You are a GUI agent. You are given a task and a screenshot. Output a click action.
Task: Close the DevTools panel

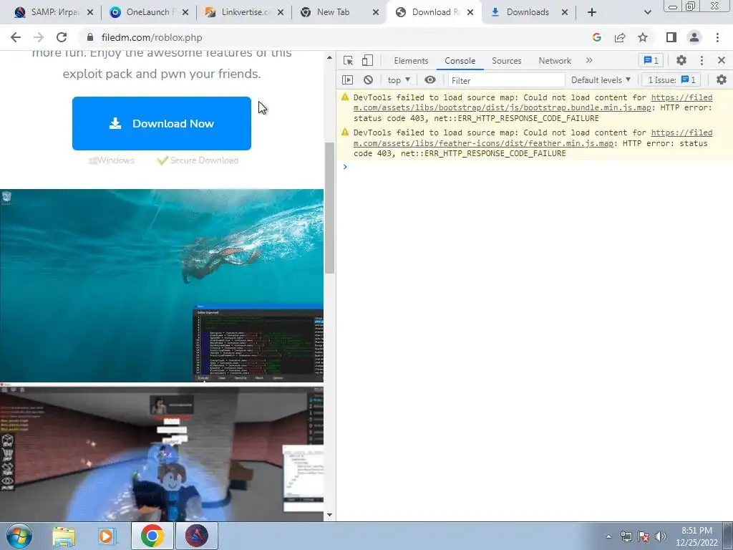722,60
